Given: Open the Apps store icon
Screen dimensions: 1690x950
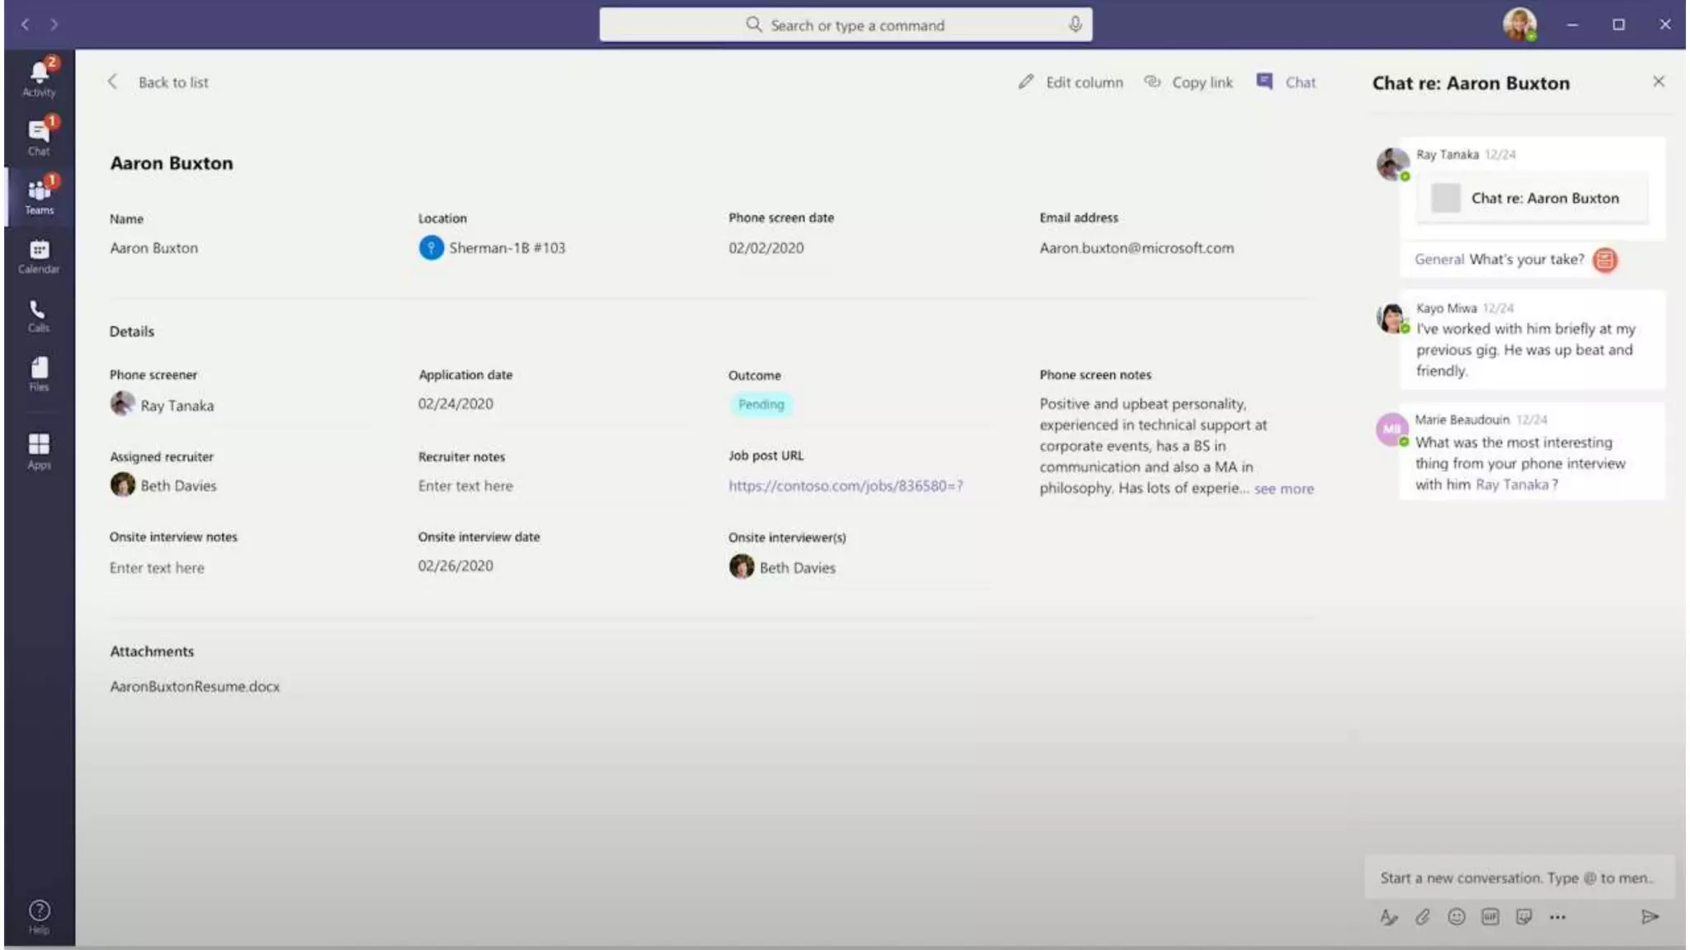Looking at the screenshot, I should [39, 450].
